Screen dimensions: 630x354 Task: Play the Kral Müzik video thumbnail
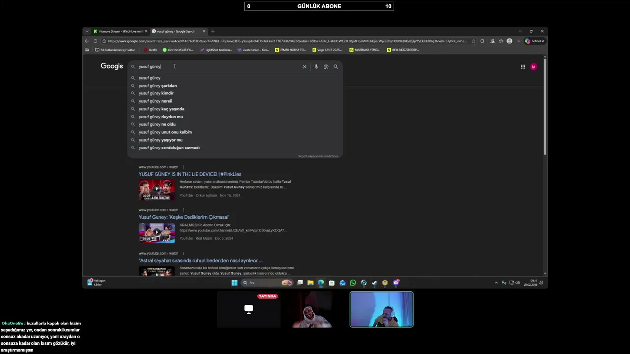[x=157, y=233]
